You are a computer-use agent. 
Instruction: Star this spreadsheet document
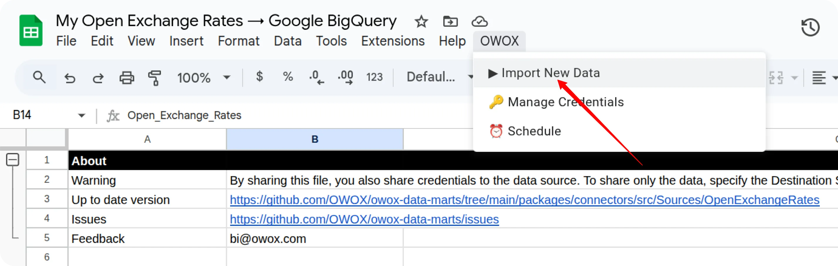(x=421, y=22)
